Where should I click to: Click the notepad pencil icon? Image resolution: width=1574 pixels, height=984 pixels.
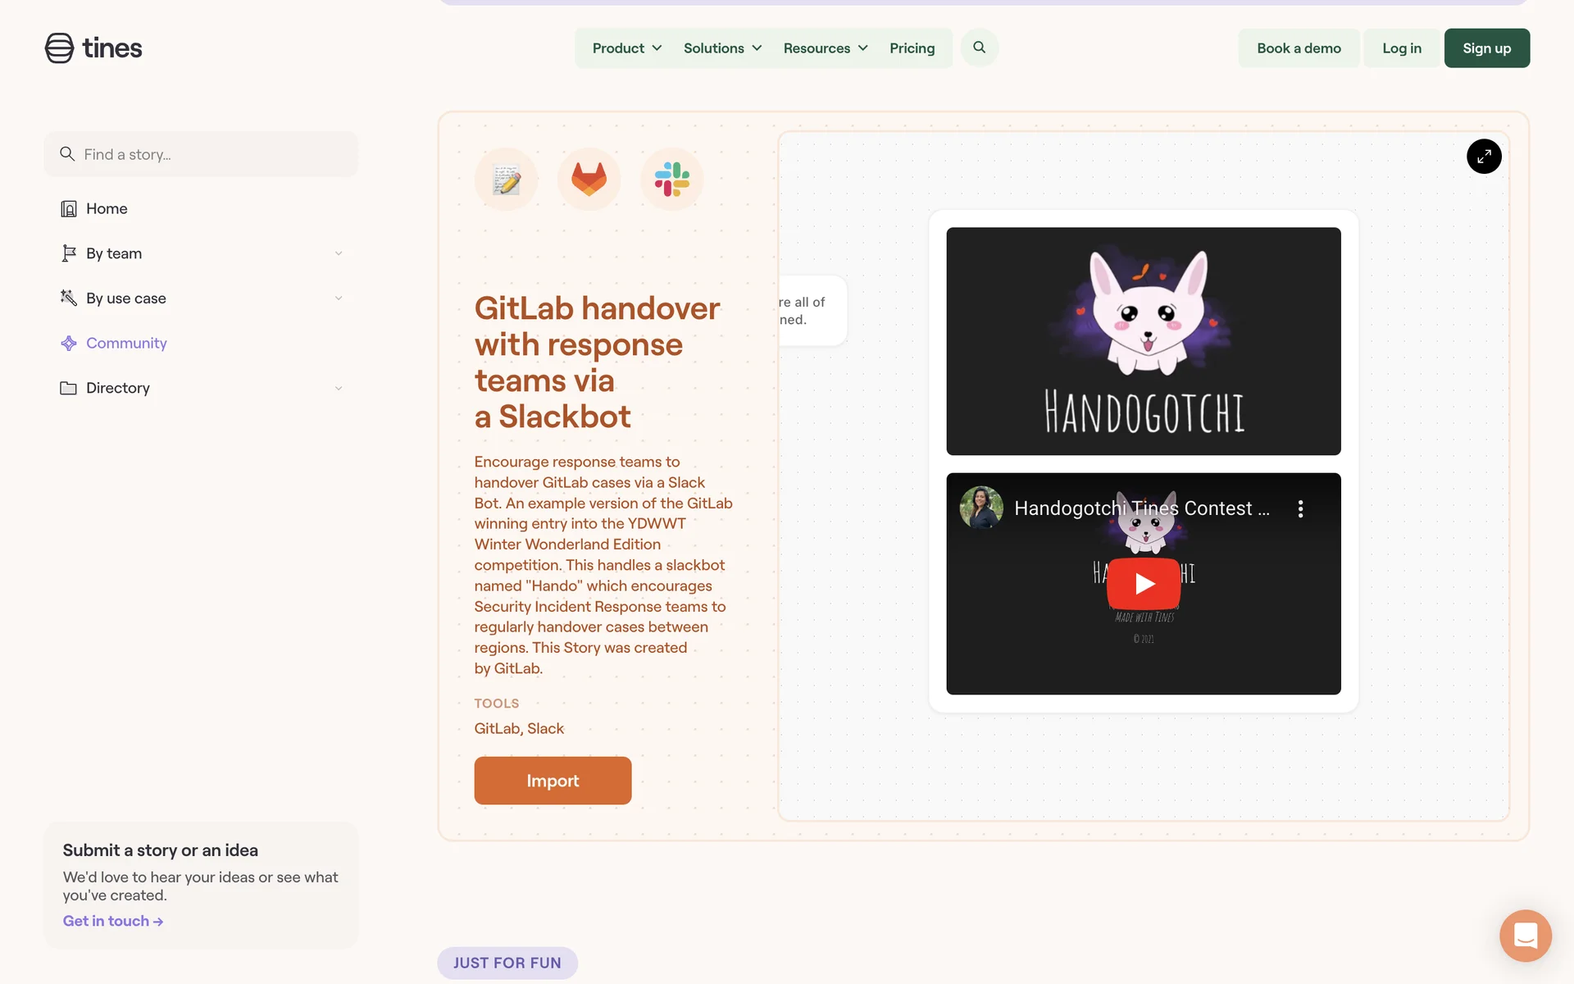pos(506,179)
